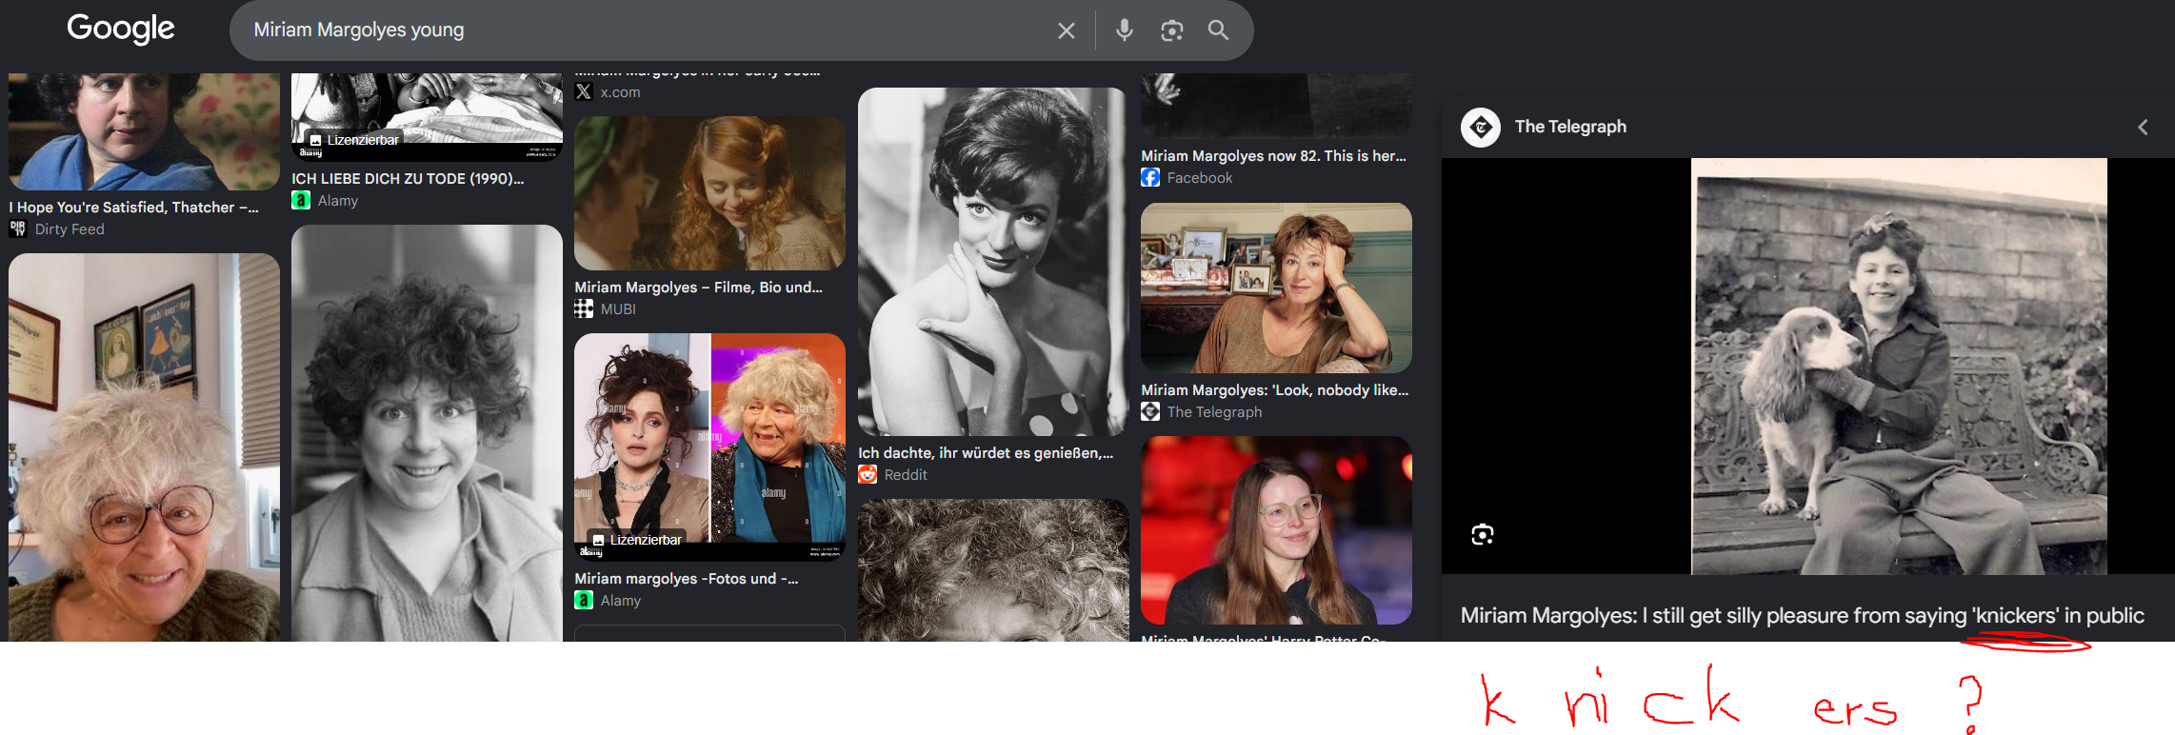This screenshot has width=2175, height=735.
Task: Click the Lens icon on the preview image
Action: coord(1483,534)
